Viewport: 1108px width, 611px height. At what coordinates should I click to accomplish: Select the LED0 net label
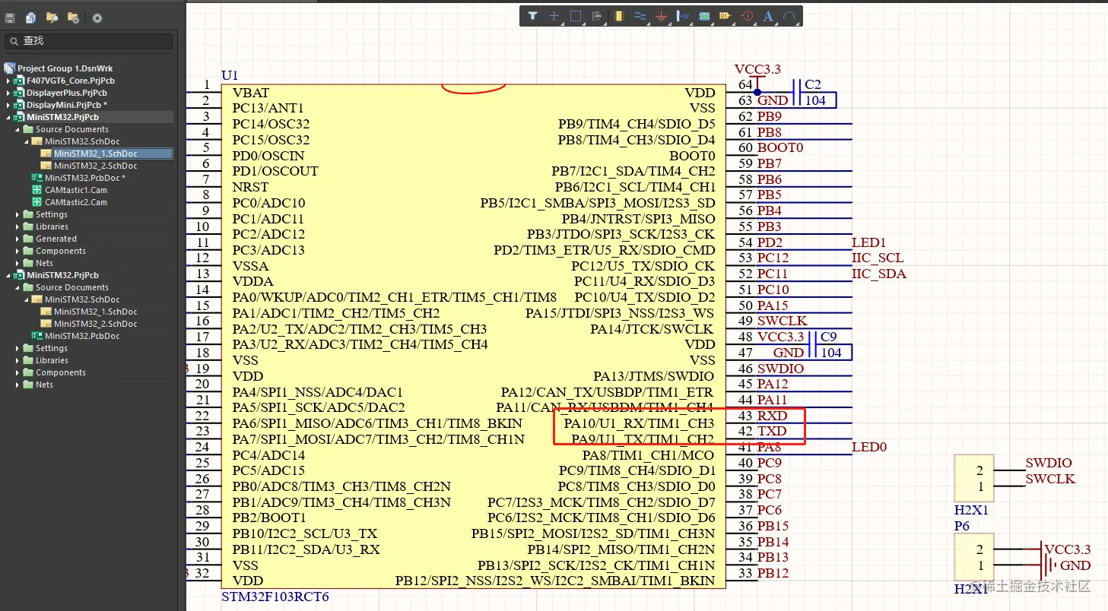[869, 447]
